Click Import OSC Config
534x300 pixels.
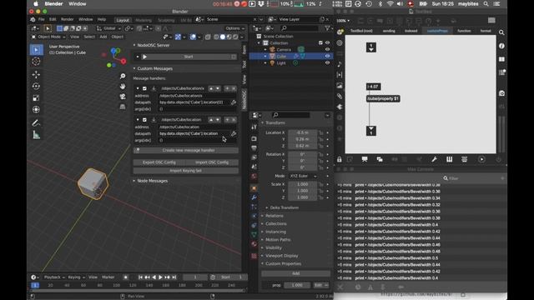[212, 162]
